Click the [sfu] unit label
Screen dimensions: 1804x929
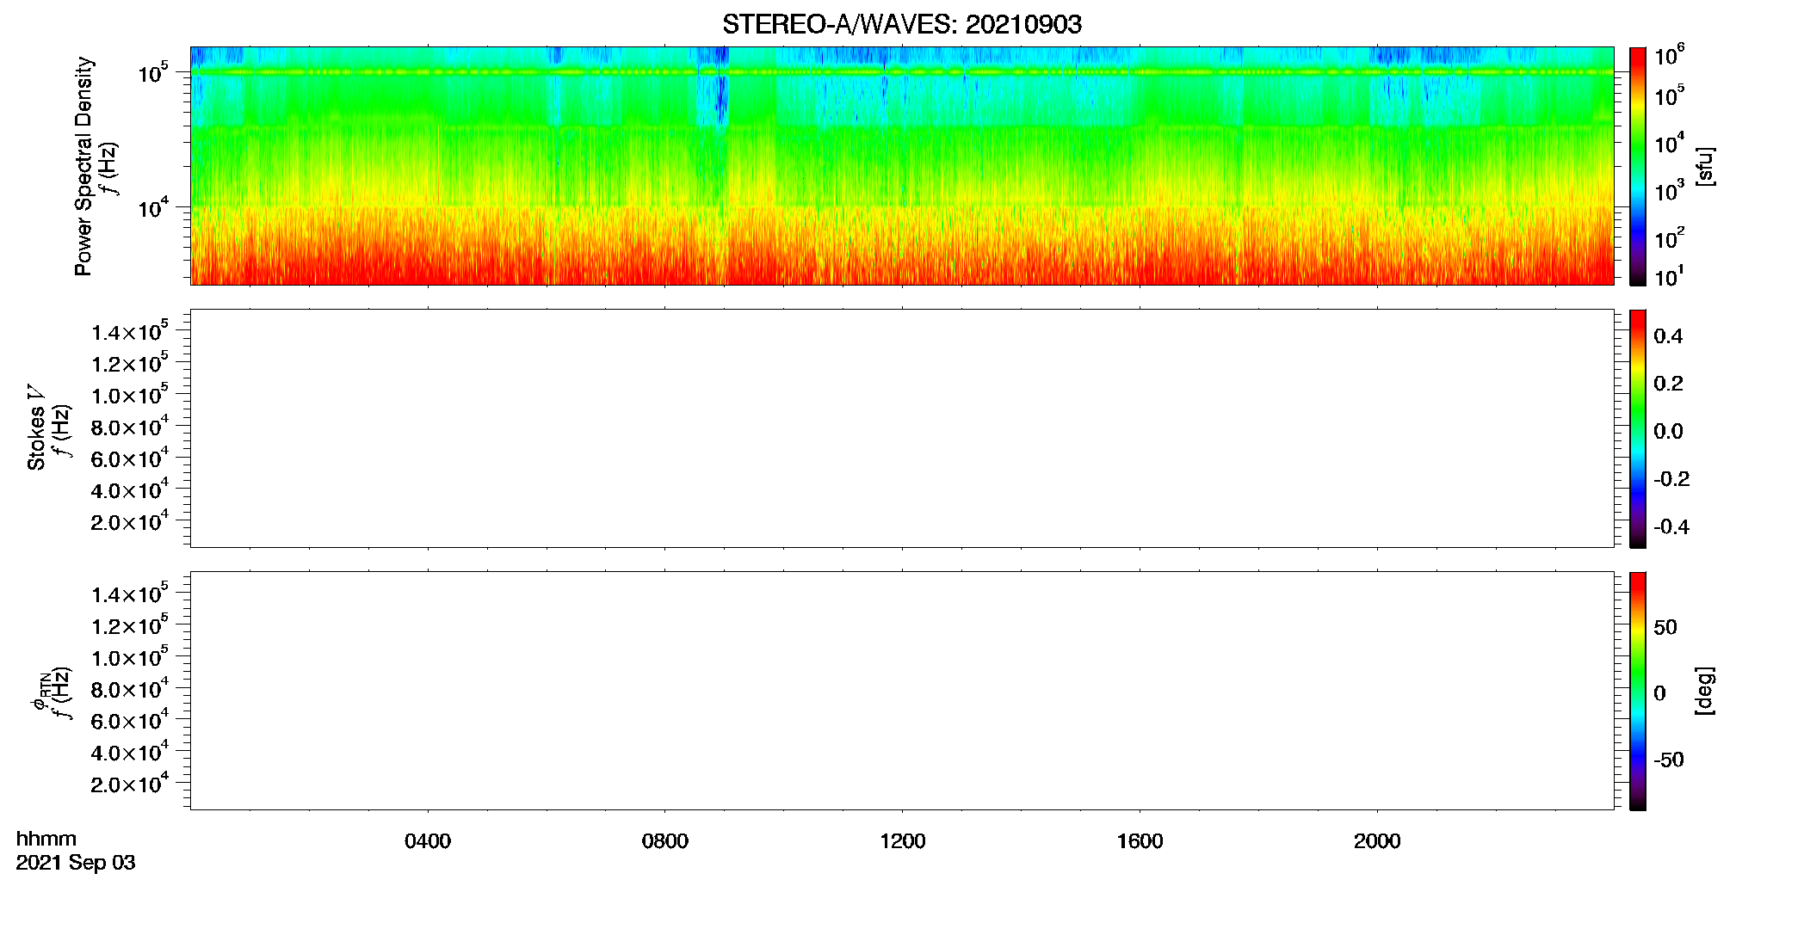click(1705, 166)
